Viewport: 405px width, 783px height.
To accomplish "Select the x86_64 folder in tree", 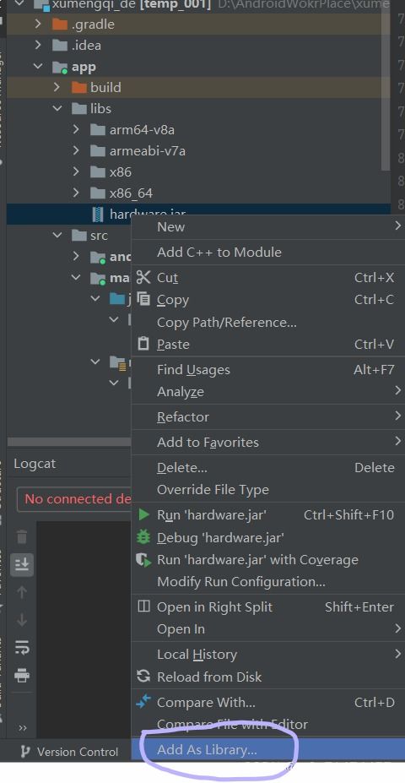I will [131, 193].
